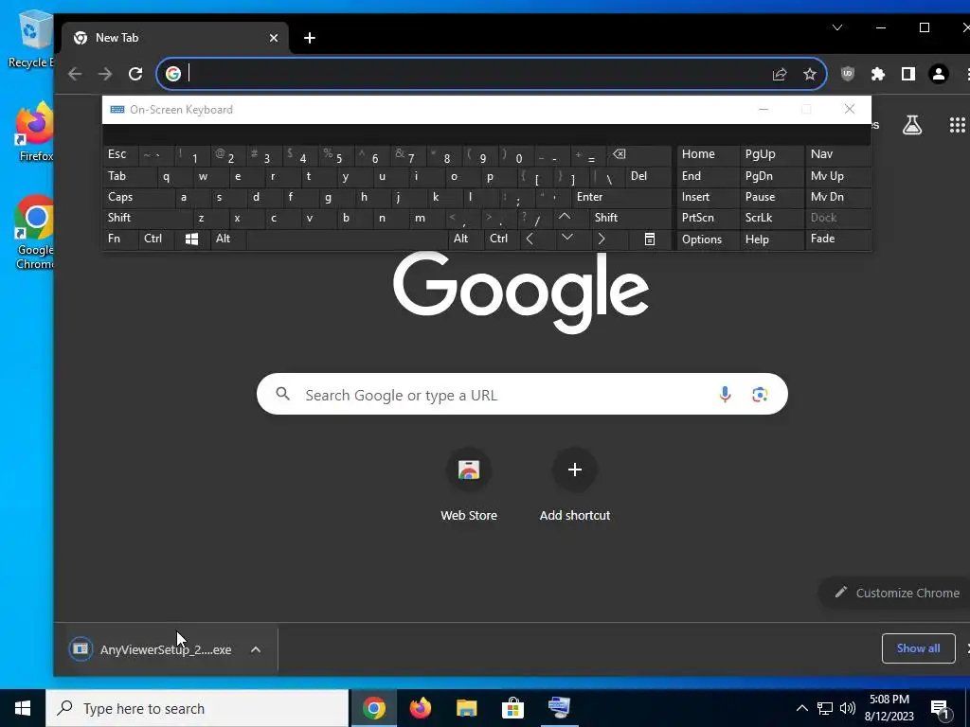Screen dimensions: 970x727
Task: Toggle Insert key on On-Screen Keyboard
Action: pos(708,197)
